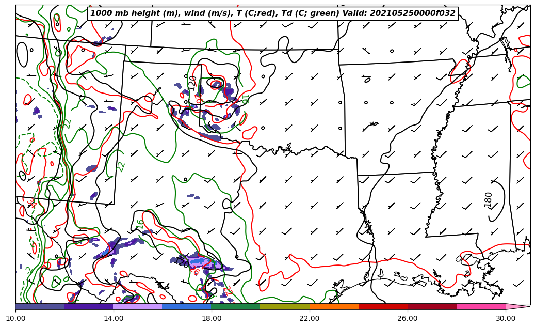Select the bright red 24–26 colorbar segment
Screen dimensions: 535x327
point(383,306)
